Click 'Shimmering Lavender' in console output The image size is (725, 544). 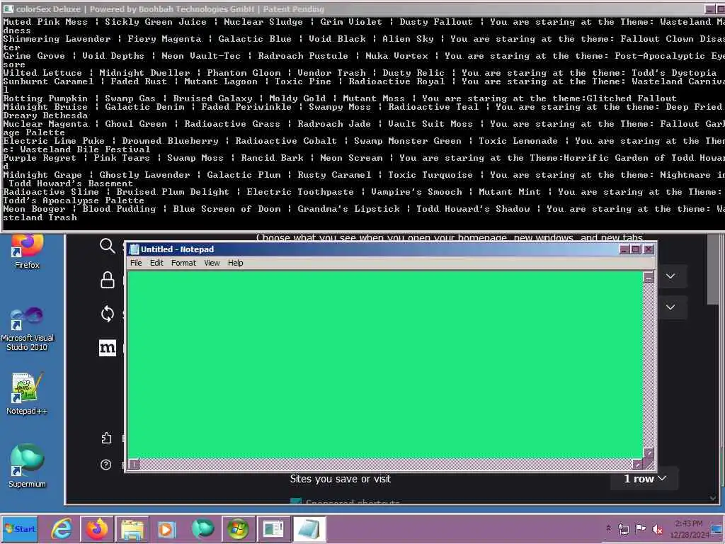tap(57, 39)
